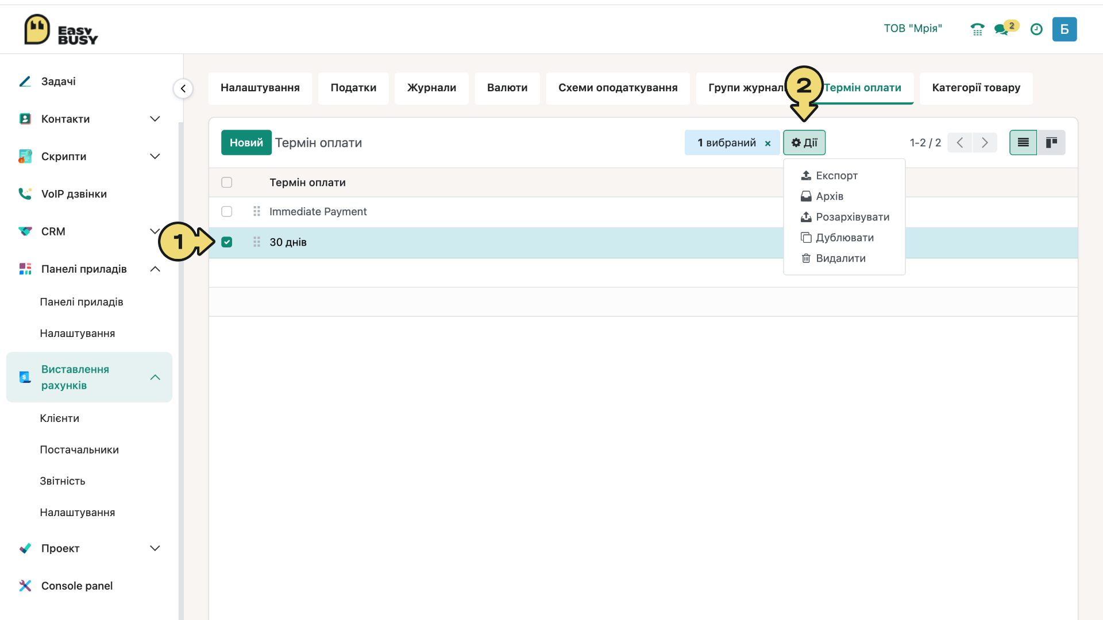Open the Податки tab
Screen dimensions: 1103x620
click(x=353, y=88)
